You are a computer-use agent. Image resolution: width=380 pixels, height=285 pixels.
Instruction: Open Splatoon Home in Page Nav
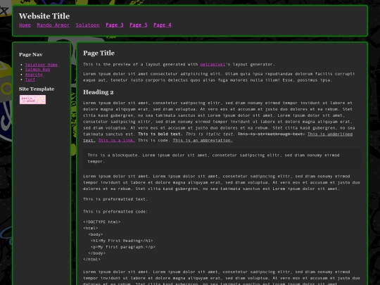coord(42,65)
